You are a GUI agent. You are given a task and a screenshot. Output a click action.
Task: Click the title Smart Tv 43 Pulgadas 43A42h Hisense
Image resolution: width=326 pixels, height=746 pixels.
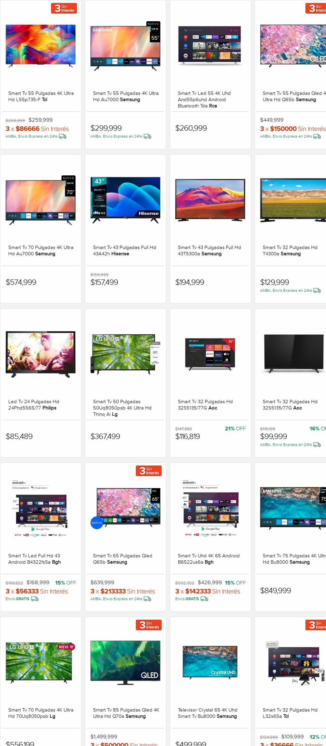tap(124, 251)
